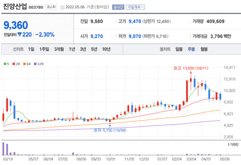Screen dimensions: 241x165
Task: Switch to 월봉 monthly candle chart
Action: coord(204,49)
